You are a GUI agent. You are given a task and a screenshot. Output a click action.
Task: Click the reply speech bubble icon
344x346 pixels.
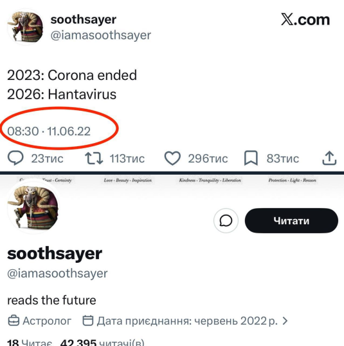coord(15,158)
